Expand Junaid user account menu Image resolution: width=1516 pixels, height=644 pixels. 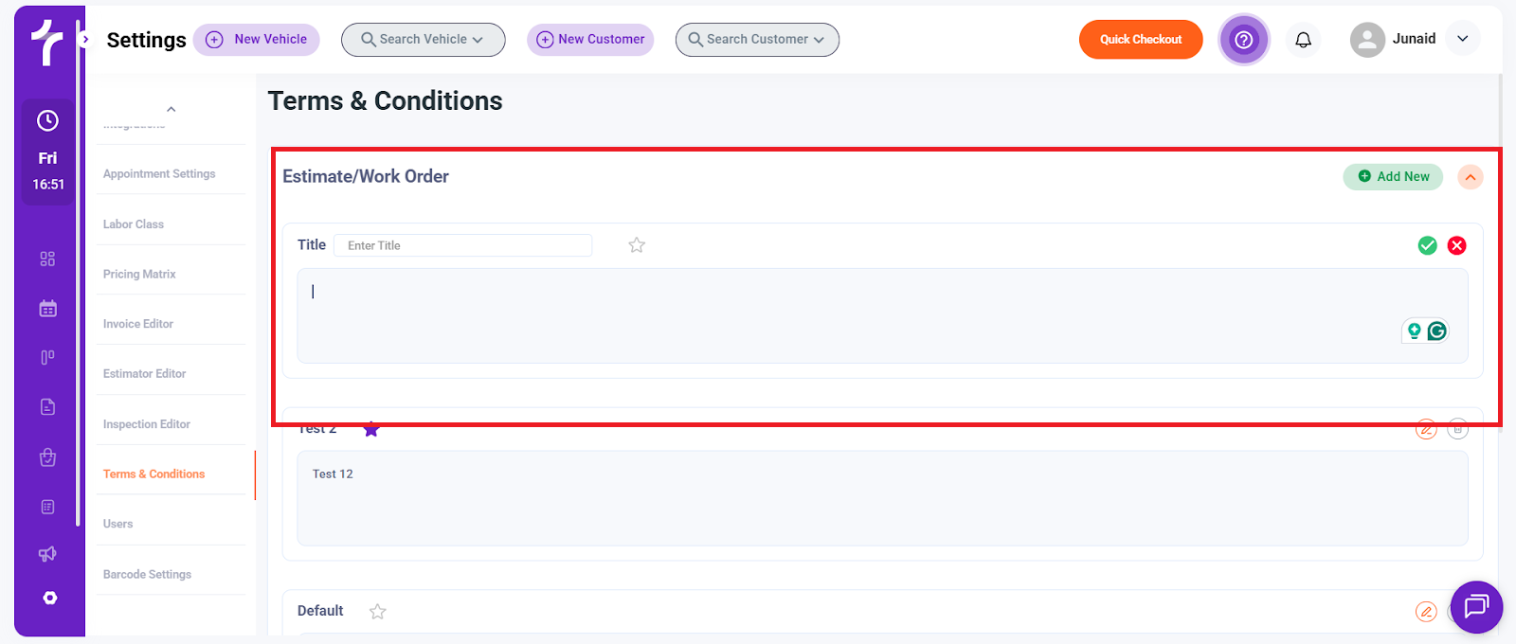click(1462, 39)
